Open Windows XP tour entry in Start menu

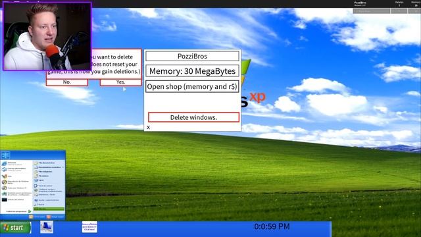click(x=14, y=188)
